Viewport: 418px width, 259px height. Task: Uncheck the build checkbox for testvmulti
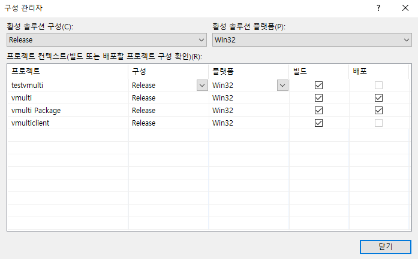pyautogui.click(x=319, y=85)
